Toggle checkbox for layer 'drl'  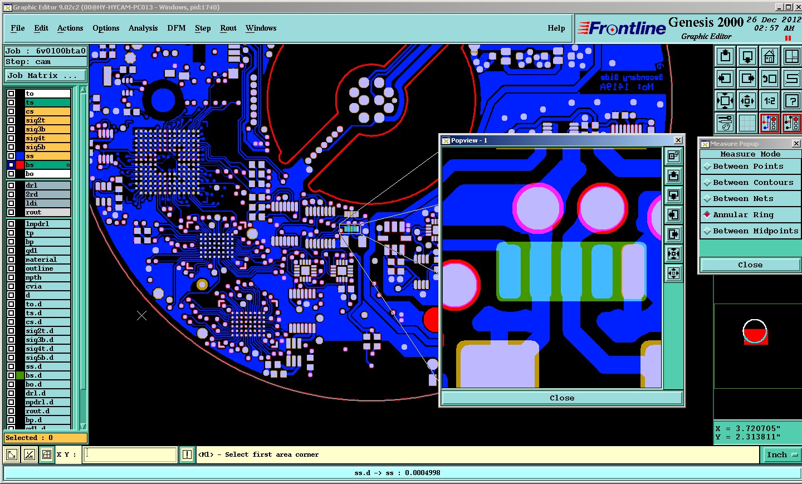11,185
